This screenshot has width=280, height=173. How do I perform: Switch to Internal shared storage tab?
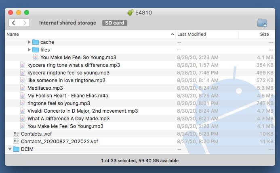(x=67, y=23)
